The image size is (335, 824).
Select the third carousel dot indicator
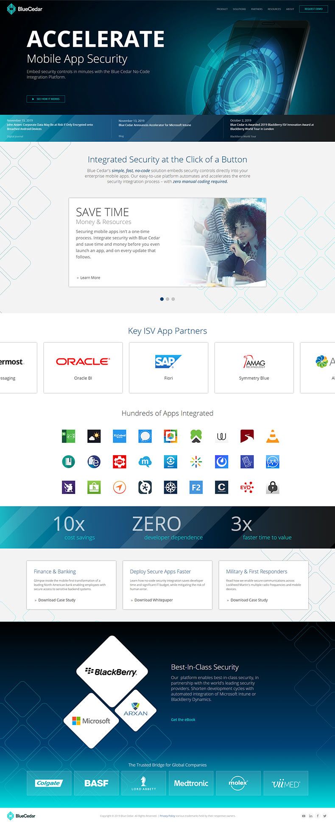tap(173, 299)
